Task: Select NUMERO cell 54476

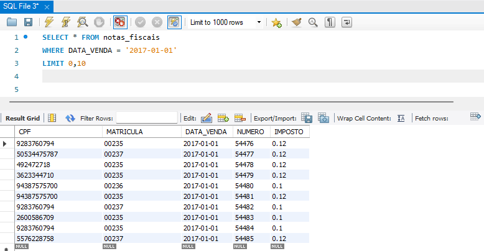Action: click(251, 144)
